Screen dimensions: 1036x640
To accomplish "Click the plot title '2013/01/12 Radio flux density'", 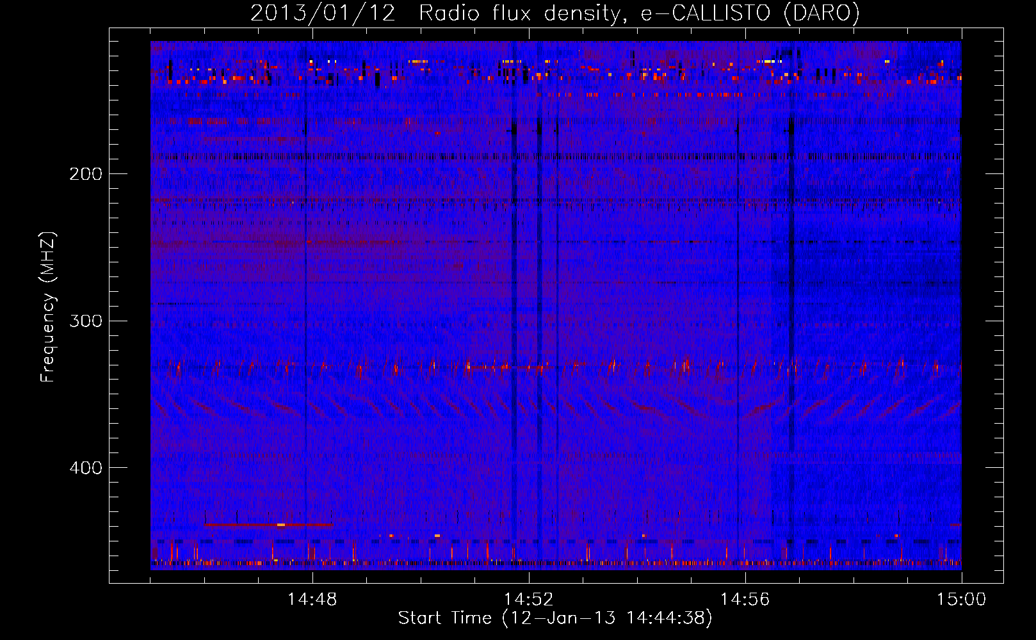I will [x=555, y=13].
